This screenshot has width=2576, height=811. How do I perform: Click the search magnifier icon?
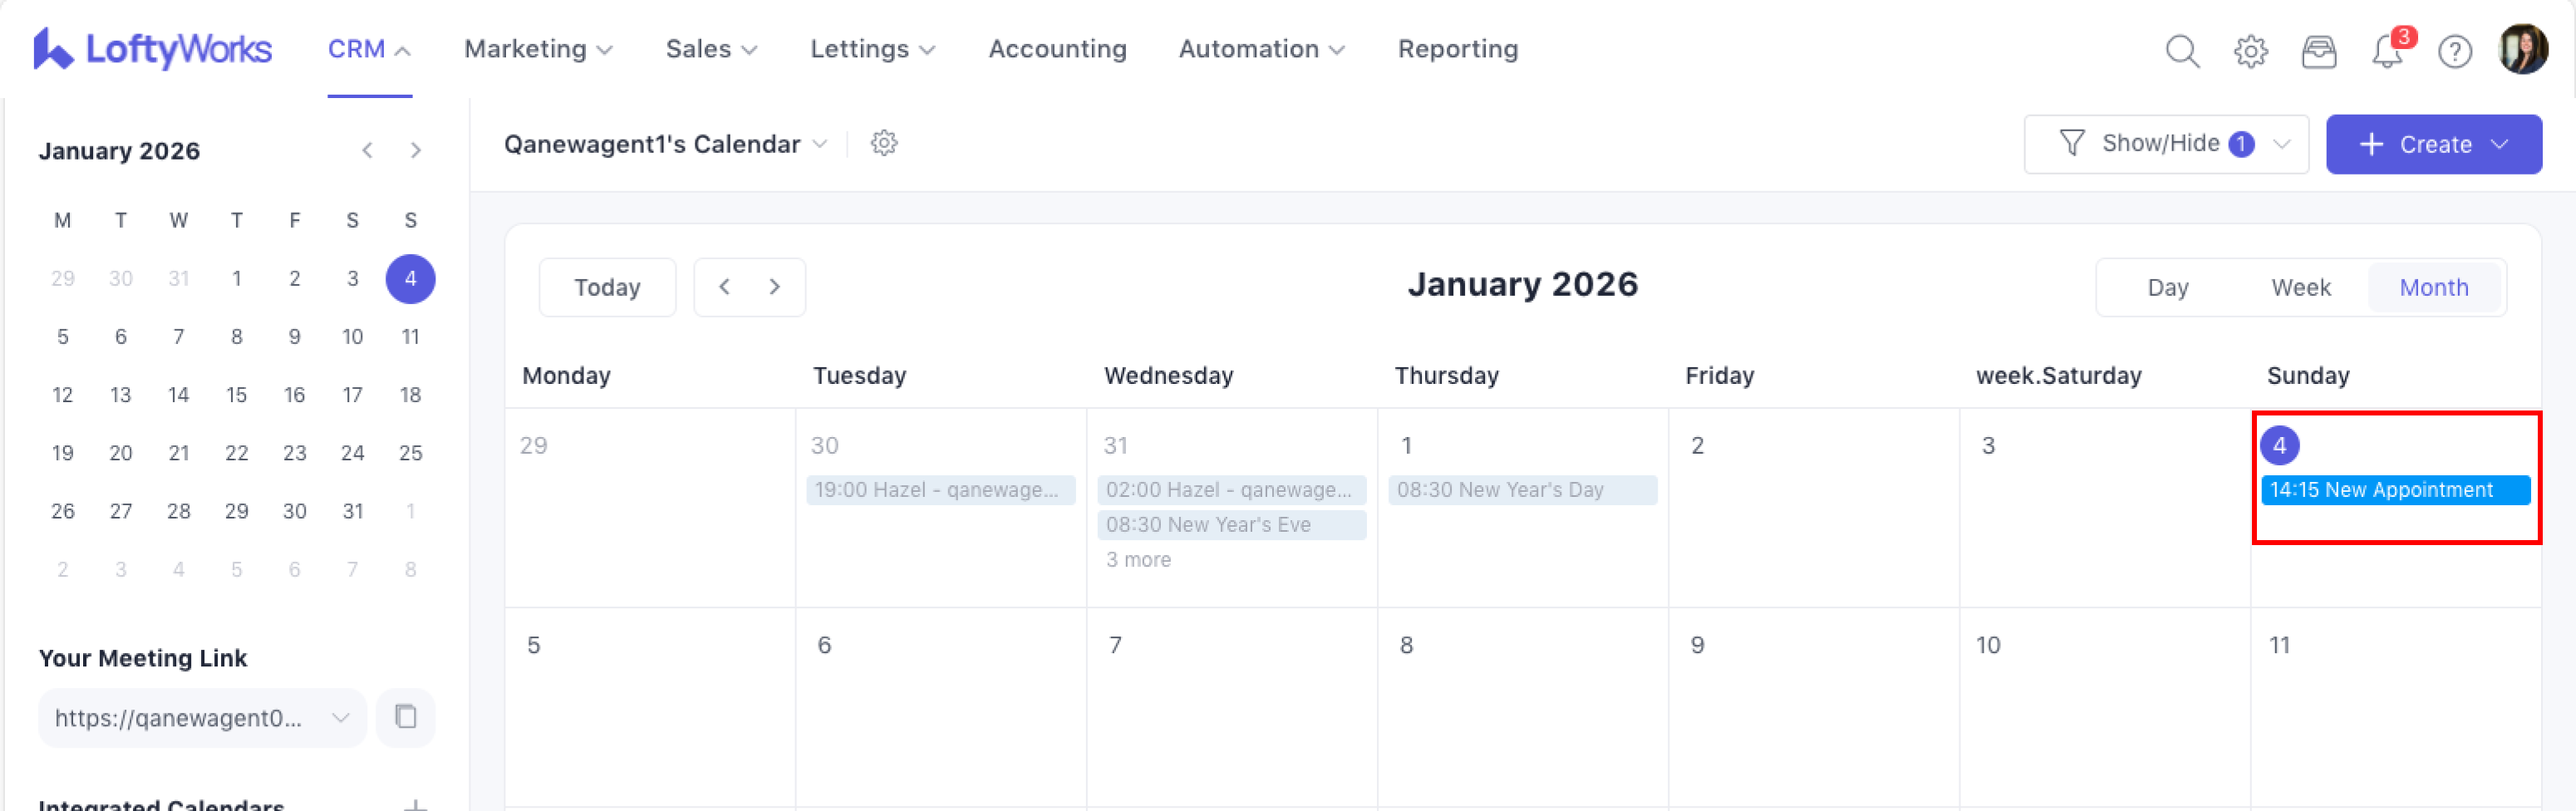click(x=2181, y=50)
